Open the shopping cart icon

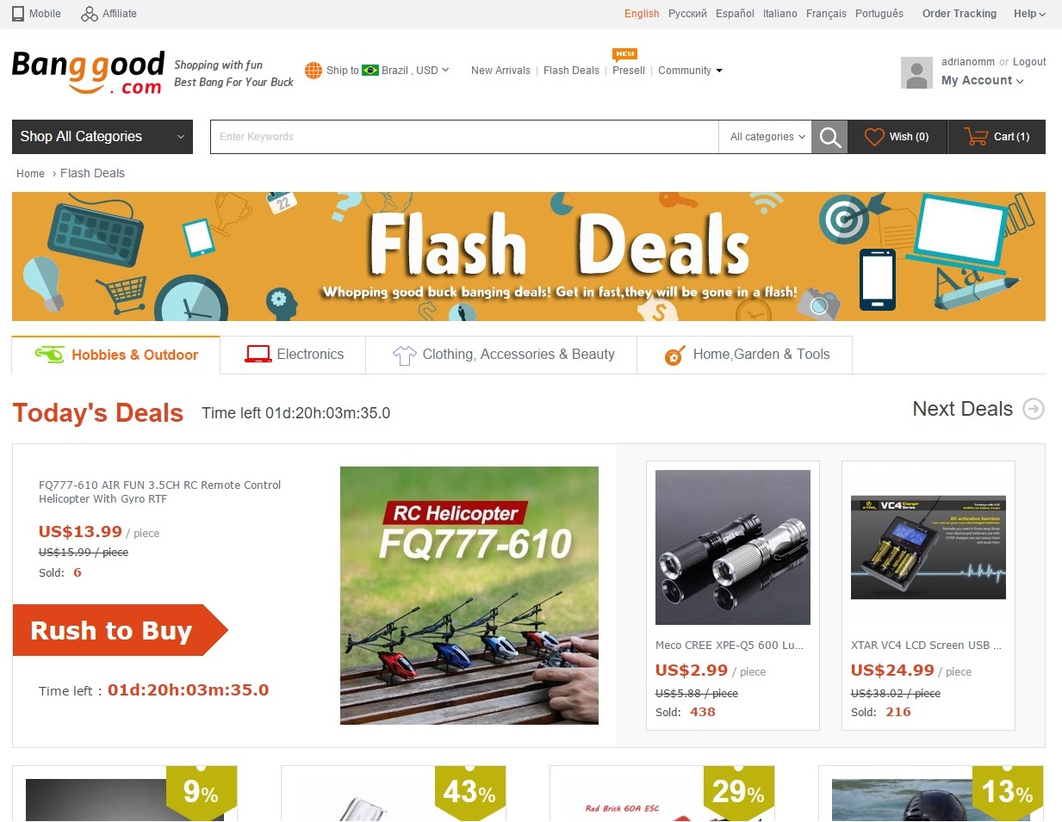[x=976, y=137]
